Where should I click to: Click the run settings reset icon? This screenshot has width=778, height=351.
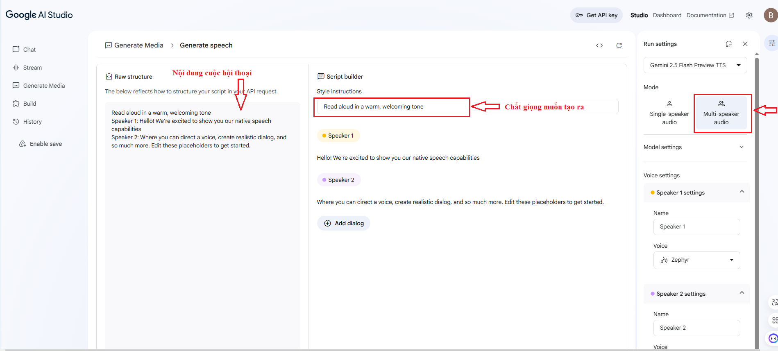pos(729,44)
